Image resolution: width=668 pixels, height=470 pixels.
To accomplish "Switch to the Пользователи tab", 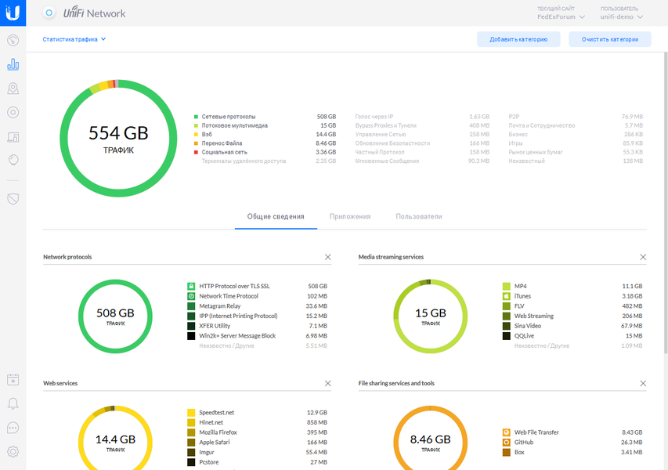I will pos(419,216).
